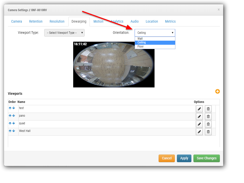
Task: Move West Hall viewport up in order
Action: (10, 131)
